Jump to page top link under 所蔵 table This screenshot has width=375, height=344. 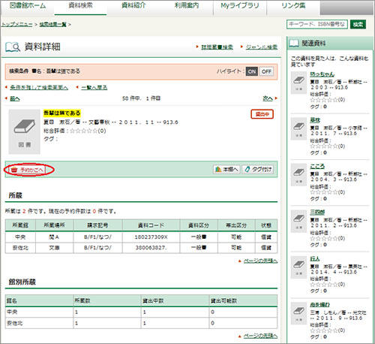pos(260,261)
